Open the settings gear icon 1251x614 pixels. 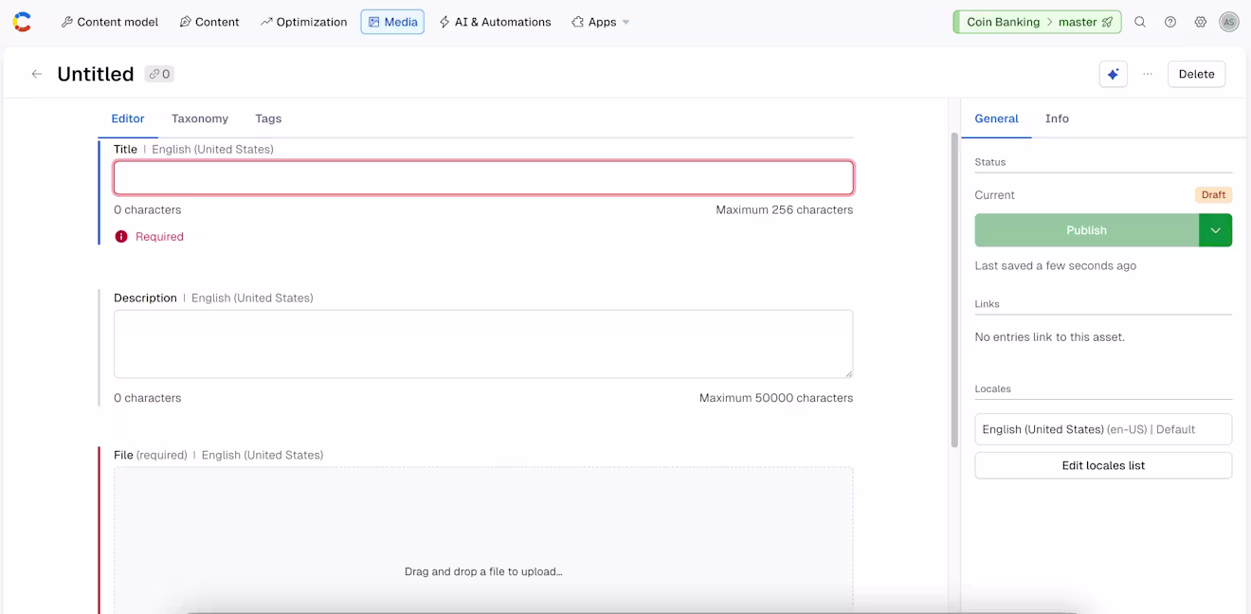[1201, 22]
